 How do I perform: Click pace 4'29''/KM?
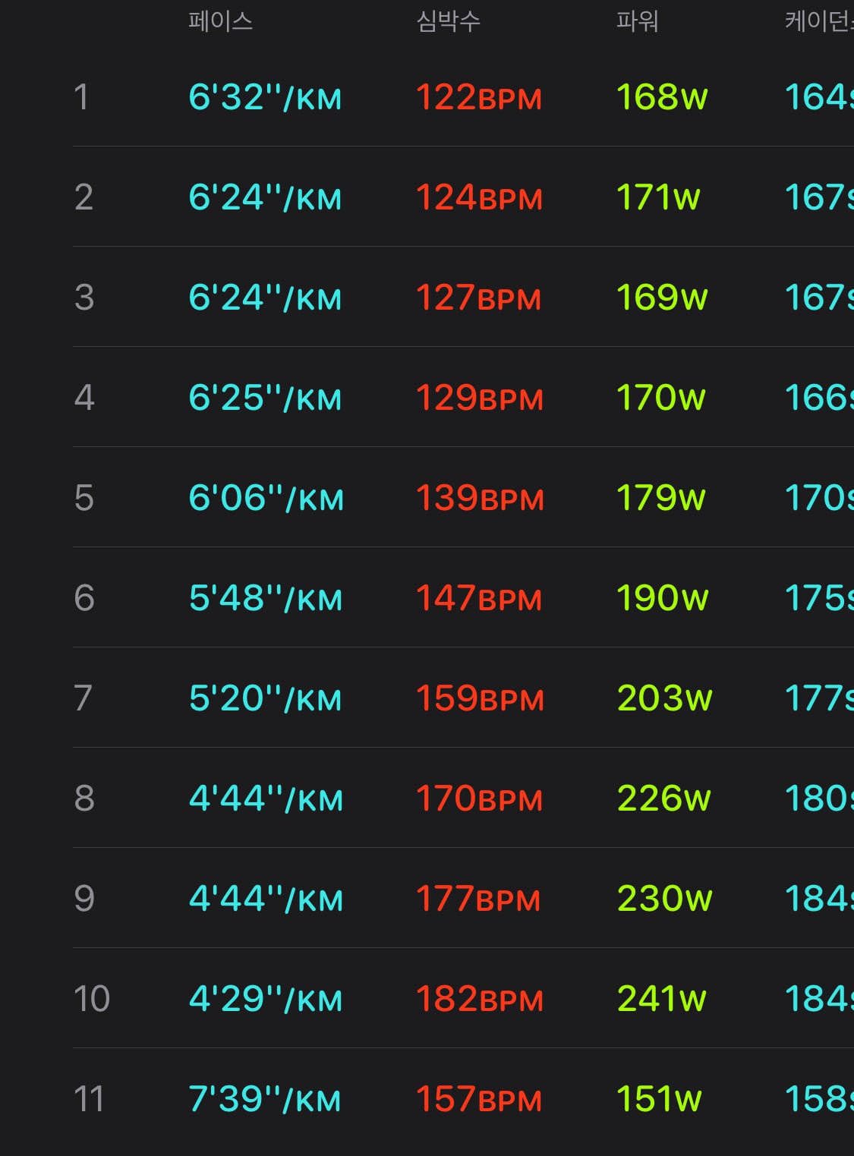coord(266,999)
